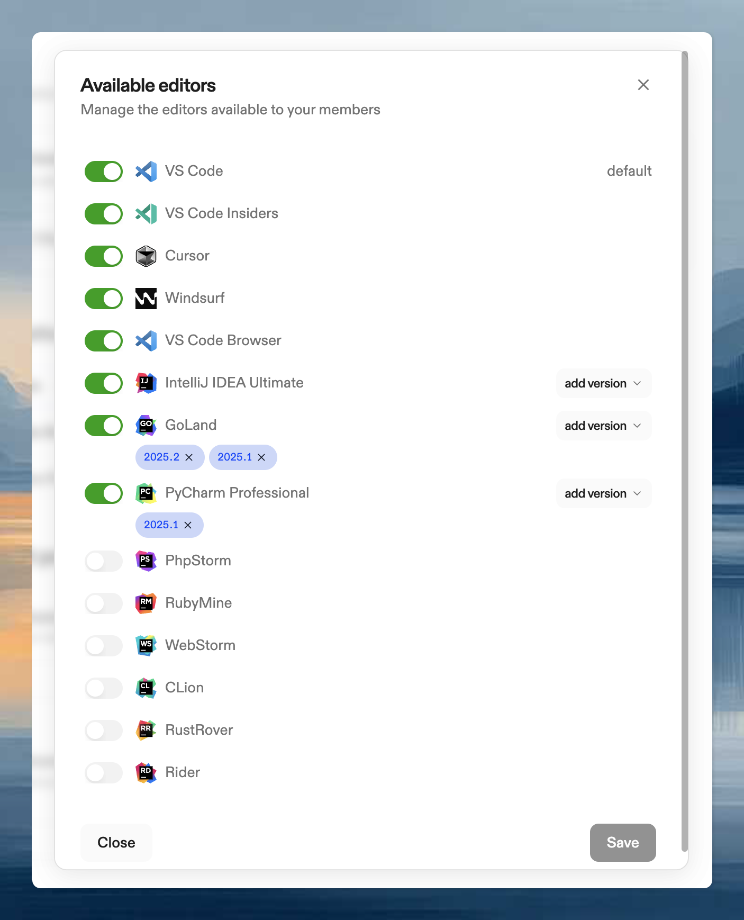The image size is (744, 920).
Task: Enable the PhpStorm toggle
Action: 104,561
